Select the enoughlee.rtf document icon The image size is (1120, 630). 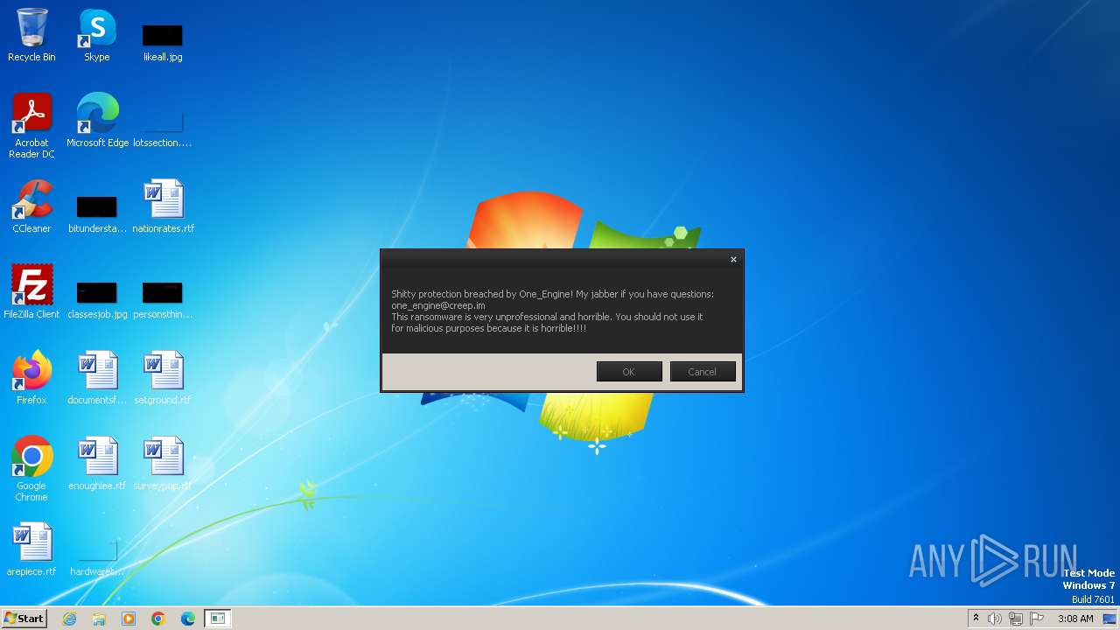pos(97,464)
